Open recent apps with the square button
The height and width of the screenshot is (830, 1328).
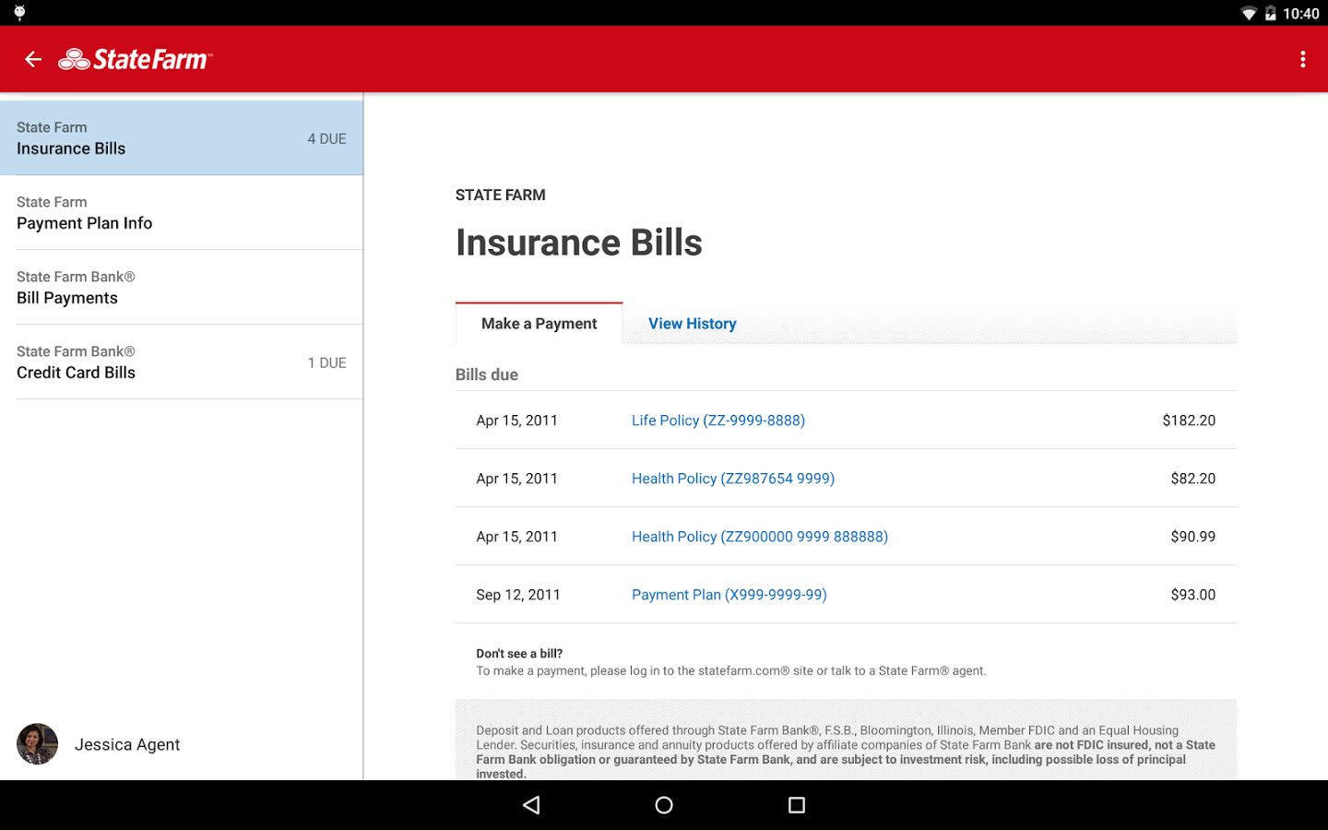[x=796, y=804]
